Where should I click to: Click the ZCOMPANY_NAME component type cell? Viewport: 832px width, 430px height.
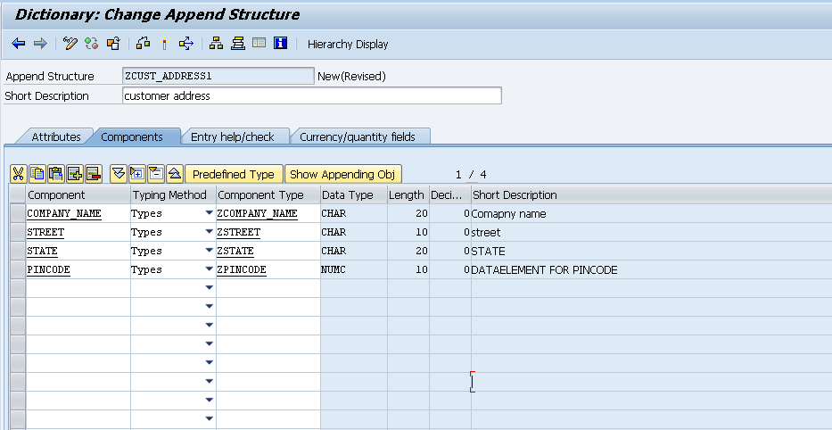point(268,214)
